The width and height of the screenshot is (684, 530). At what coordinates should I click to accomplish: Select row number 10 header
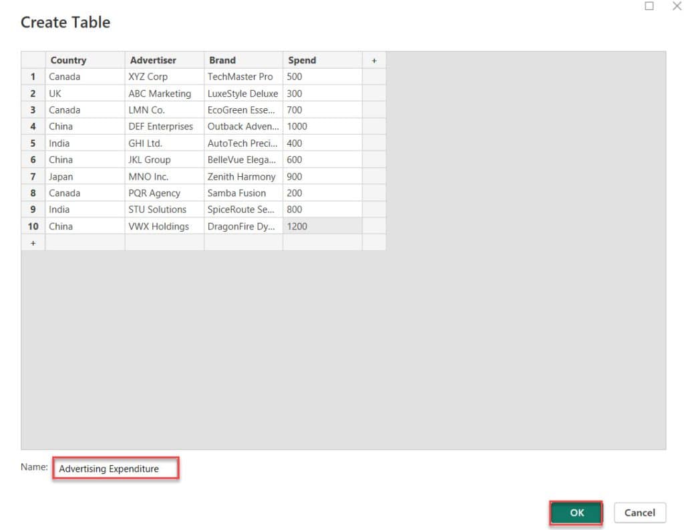pyautogui.click(x=33, y=226)
